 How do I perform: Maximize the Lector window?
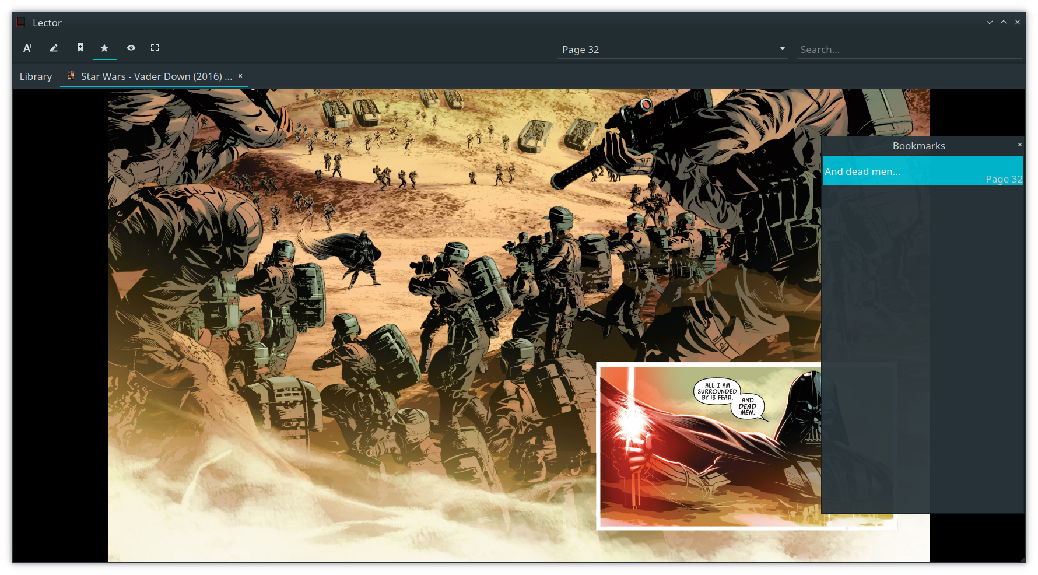pyautogui.click(x=1004, y=22)
